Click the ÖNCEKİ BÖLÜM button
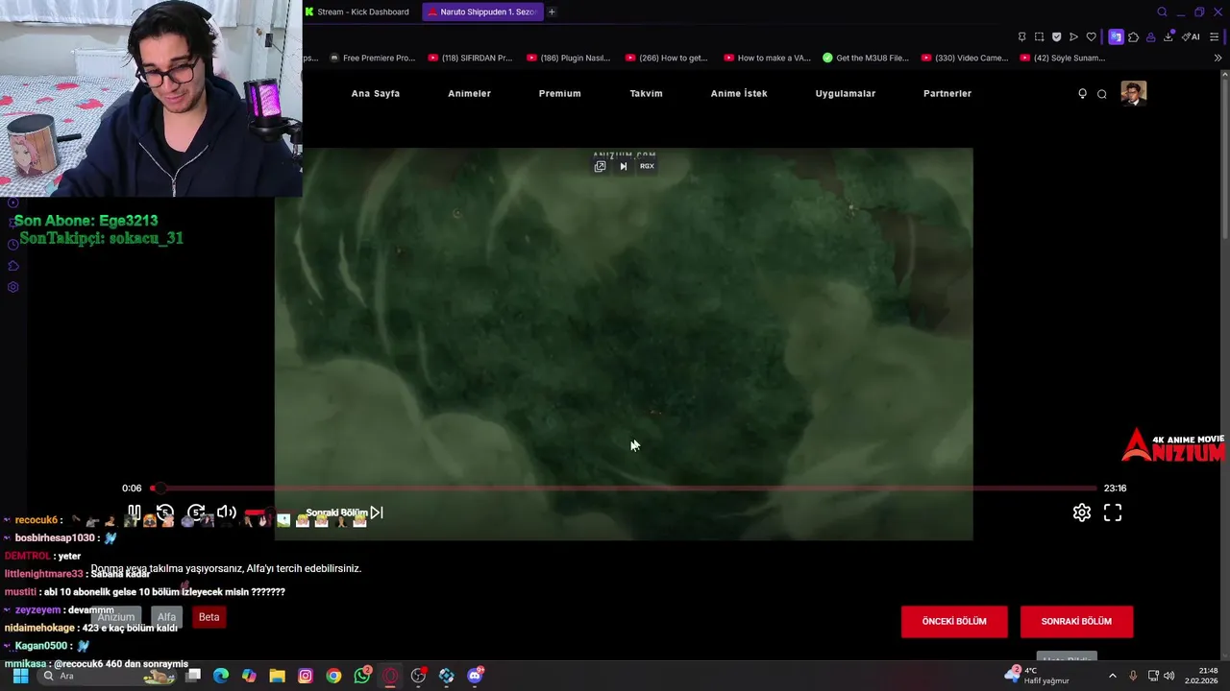This screenshot has height=691, width=1230. [954, 621]
